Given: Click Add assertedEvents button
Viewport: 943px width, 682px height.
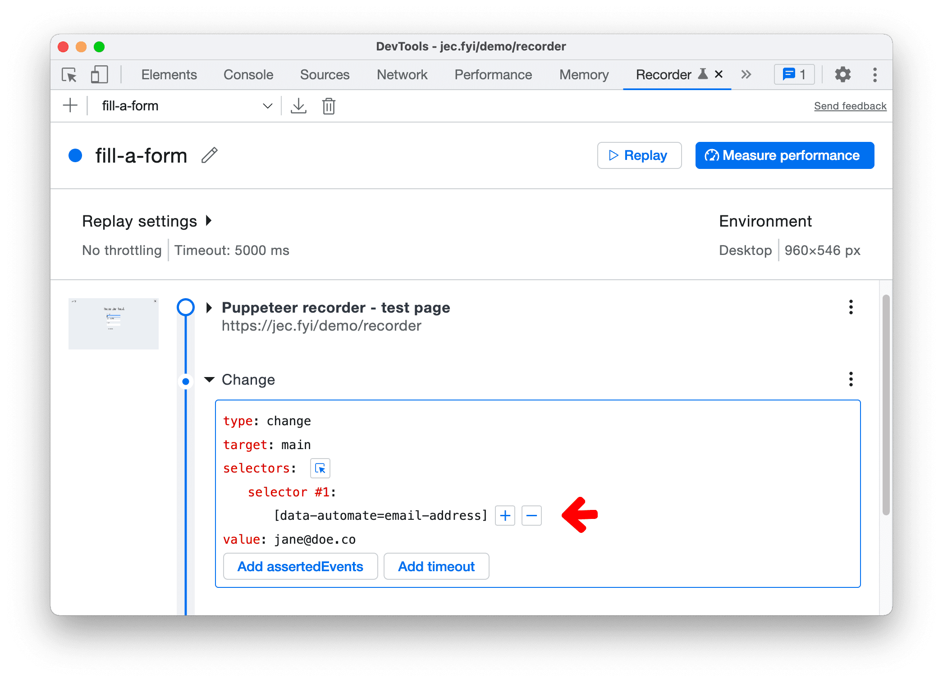Looking at the screenshot, I should tap(299, 566).
